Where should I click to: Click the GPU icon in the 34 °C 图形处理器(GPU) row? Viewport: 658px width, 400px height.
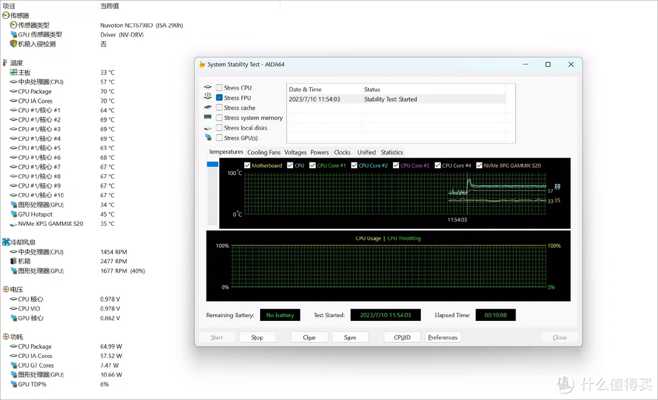[13, 205]
